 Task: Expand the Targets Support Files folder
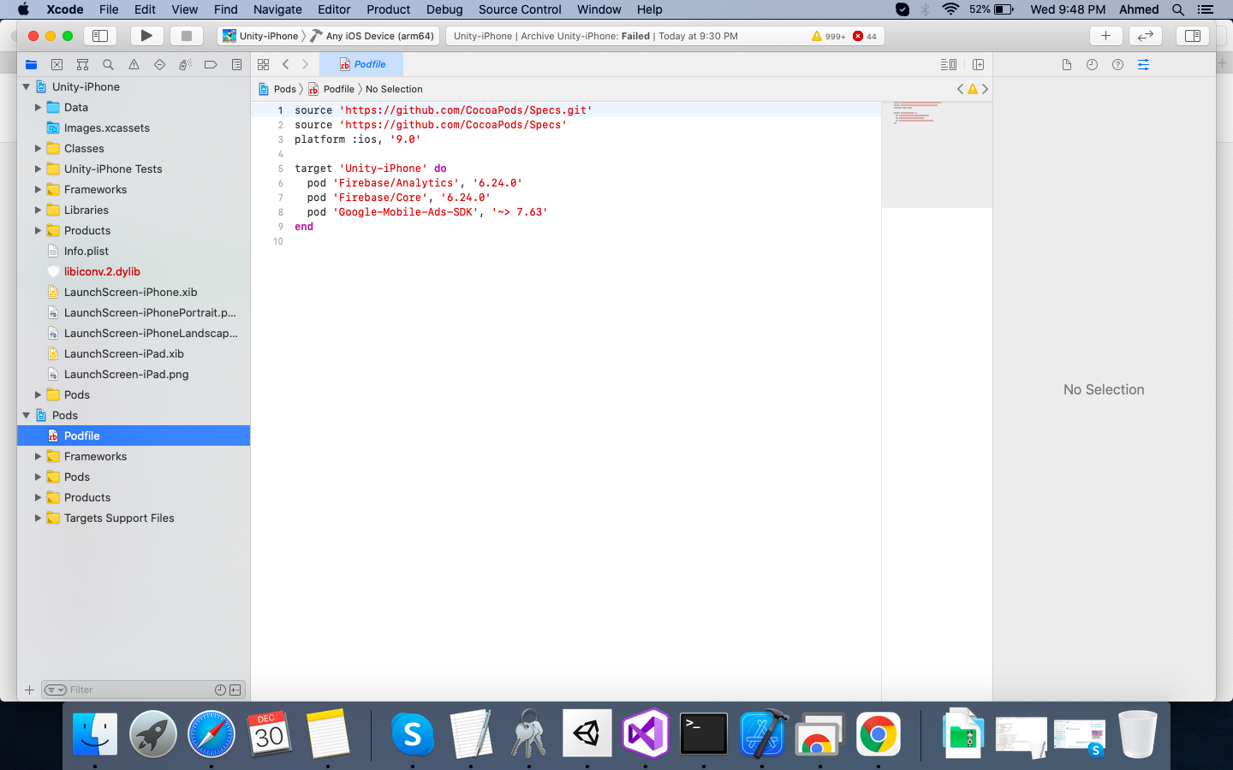[38, 518]
